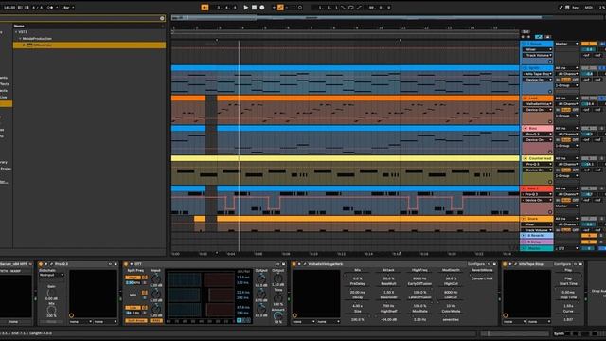606x341 pixels.
Task: Open Mixer dropdown on 1 Group track
Action: coord(537,49)
